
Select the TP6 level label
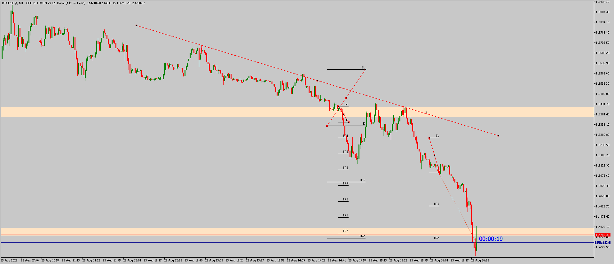pos(345,215)
